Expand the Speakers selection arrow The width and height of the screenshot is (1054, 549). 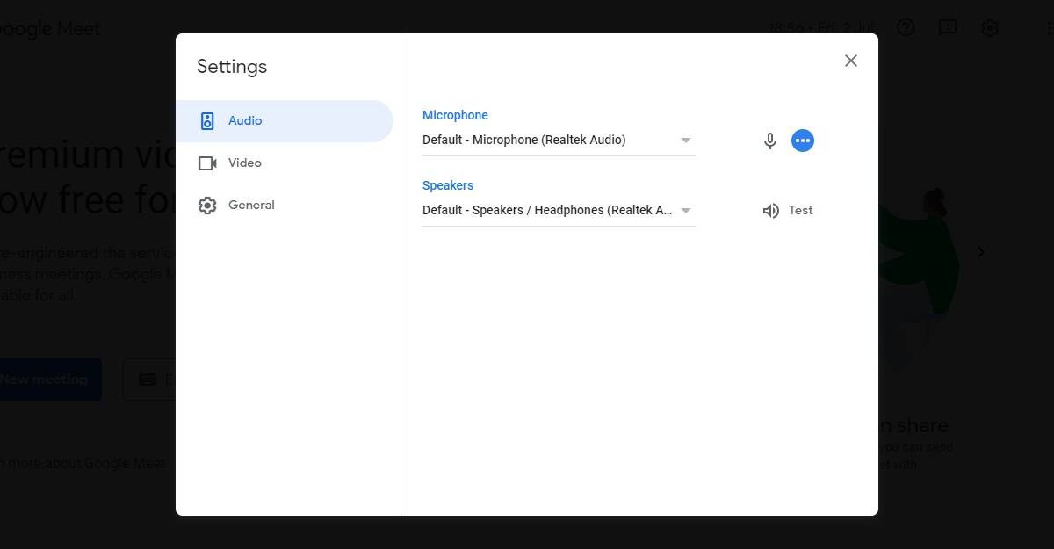(686, 210)
